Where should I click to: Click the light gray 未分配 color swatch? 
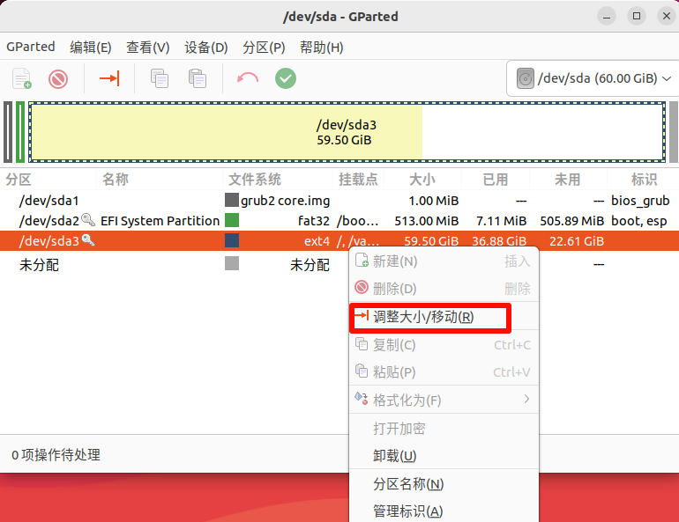pos(232,263)
